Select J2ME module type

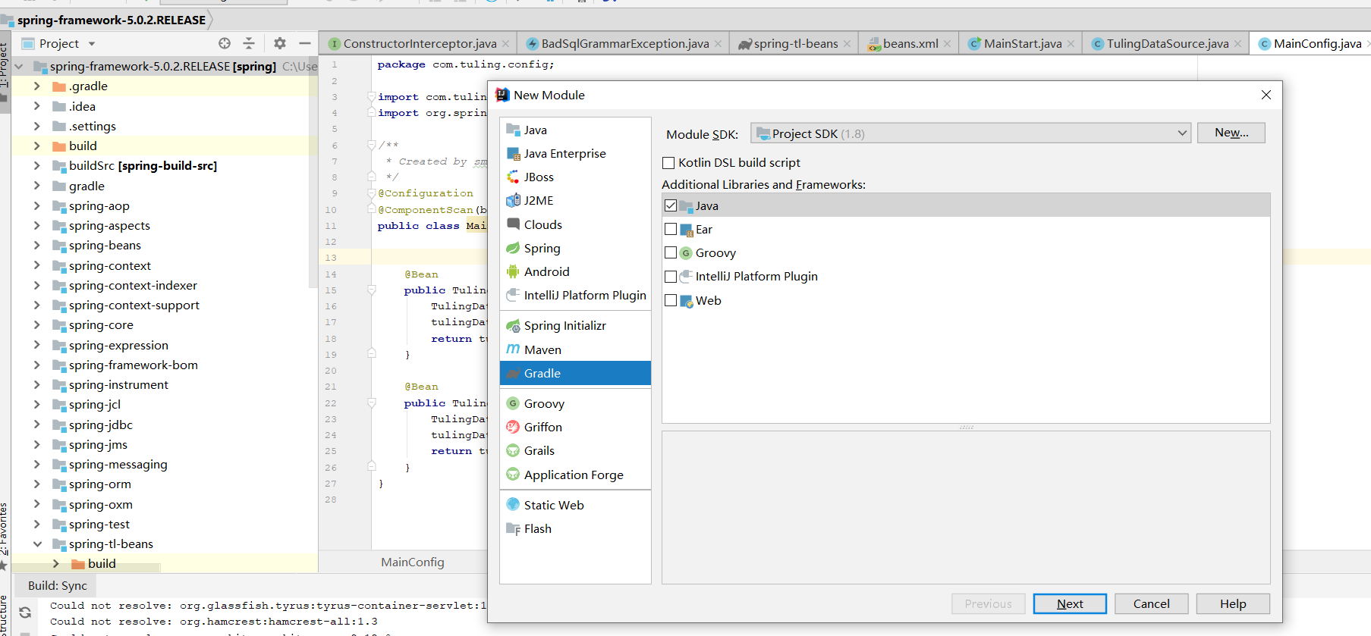(575, 200)
